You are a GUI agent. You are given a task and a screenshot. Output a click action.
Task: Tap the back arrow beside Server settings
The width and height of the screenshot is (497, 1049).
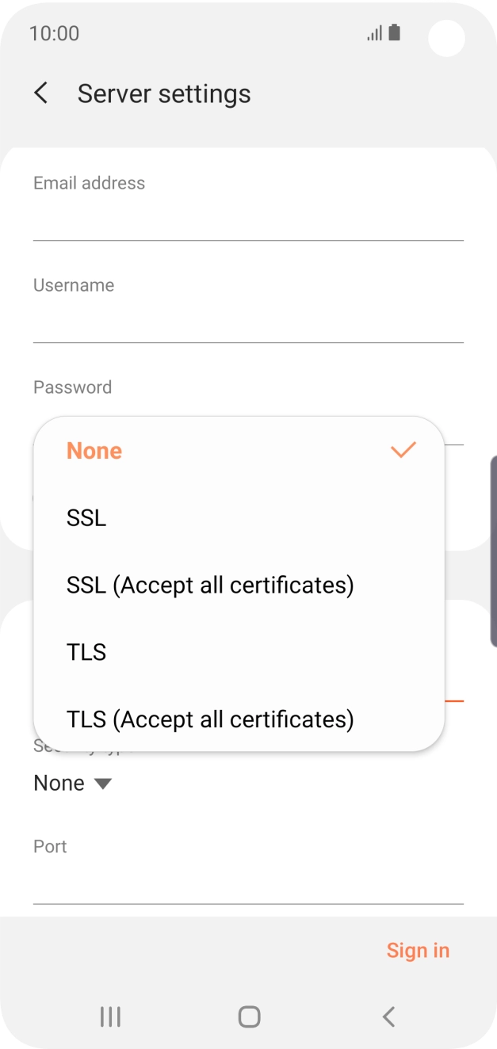click(41, 93)
